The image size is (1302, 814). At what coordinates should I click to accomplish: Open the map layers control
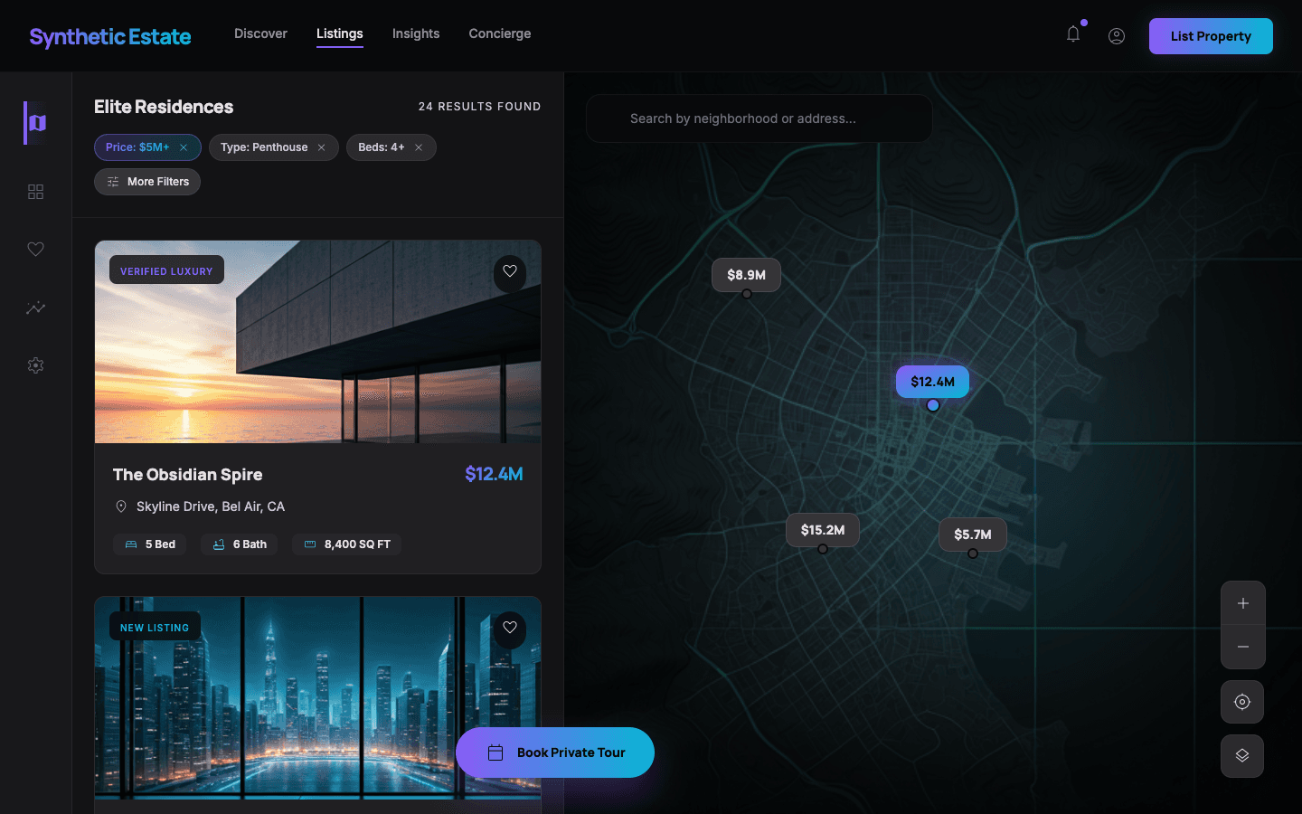point(1242,756)
